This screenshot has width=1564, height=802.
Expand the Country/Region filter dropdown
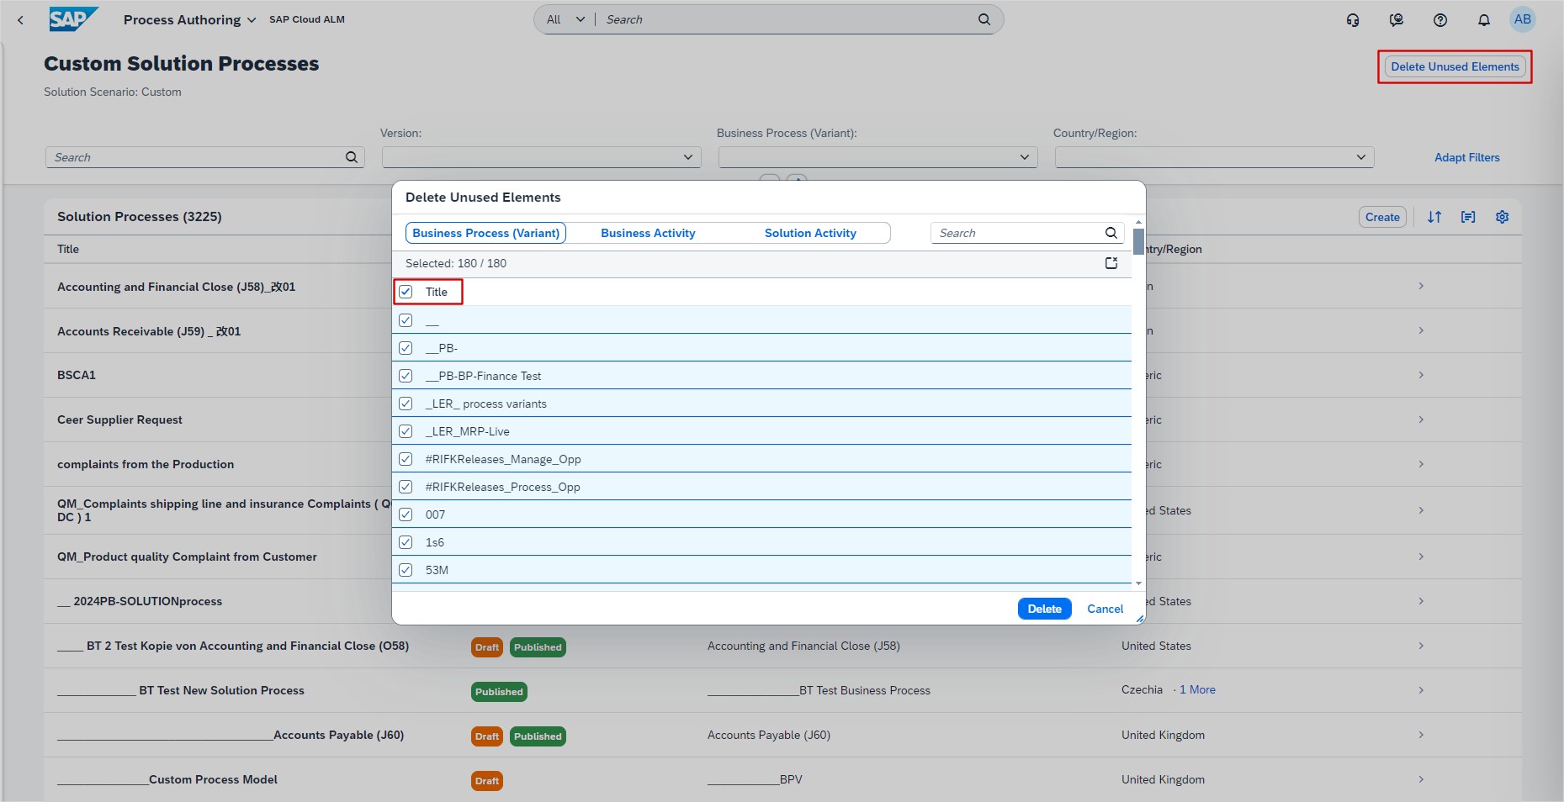click(x=1214, y=157)
